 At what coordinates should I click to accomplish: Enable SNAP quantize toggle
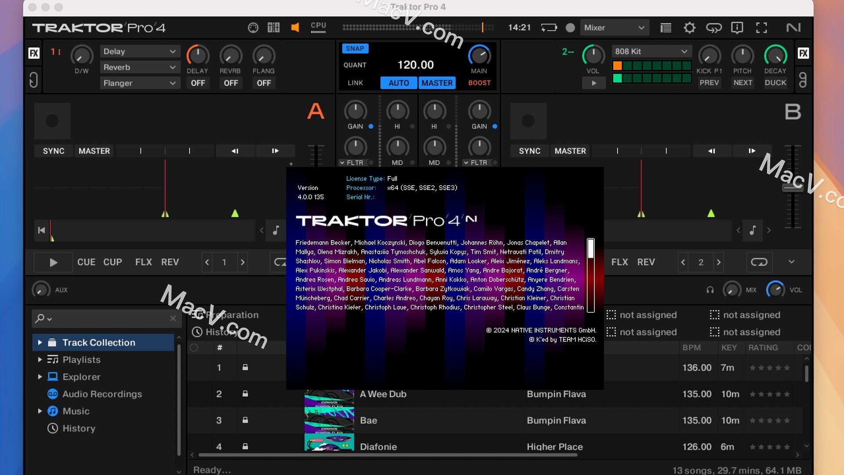(354, 48)
